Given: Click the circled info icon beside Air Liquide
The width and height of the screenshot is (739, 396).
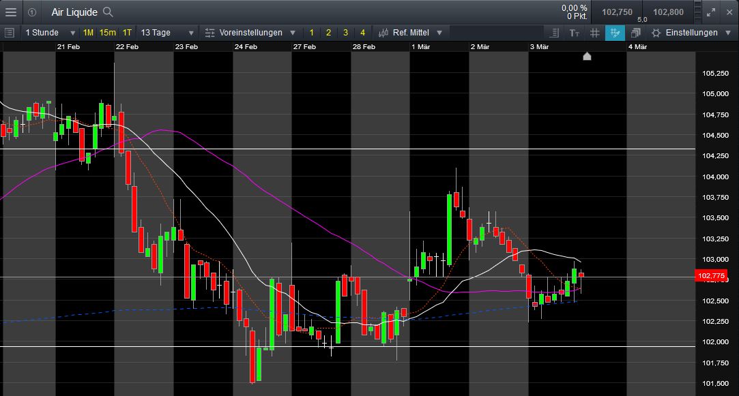Looking at the screenshot, I should pos(31,12).
